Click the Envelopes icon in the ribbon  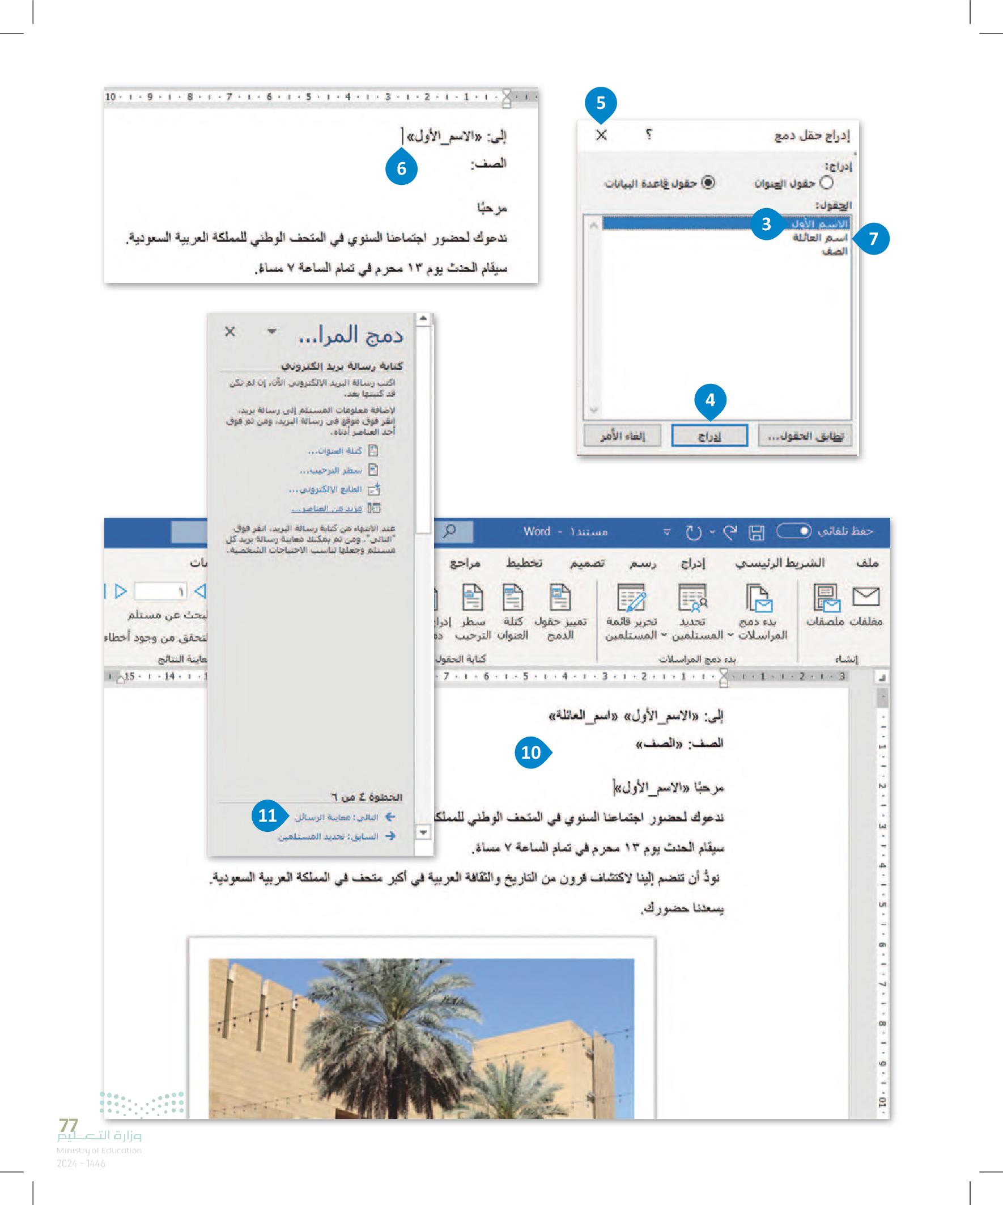pos(865,598)
